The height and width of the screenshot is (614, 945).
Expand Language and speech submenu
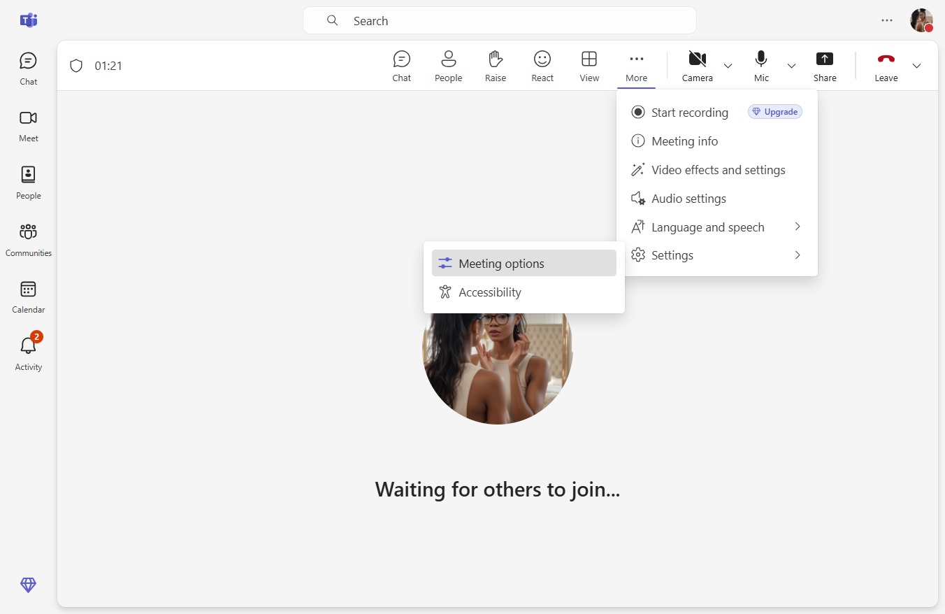[718, 227]
